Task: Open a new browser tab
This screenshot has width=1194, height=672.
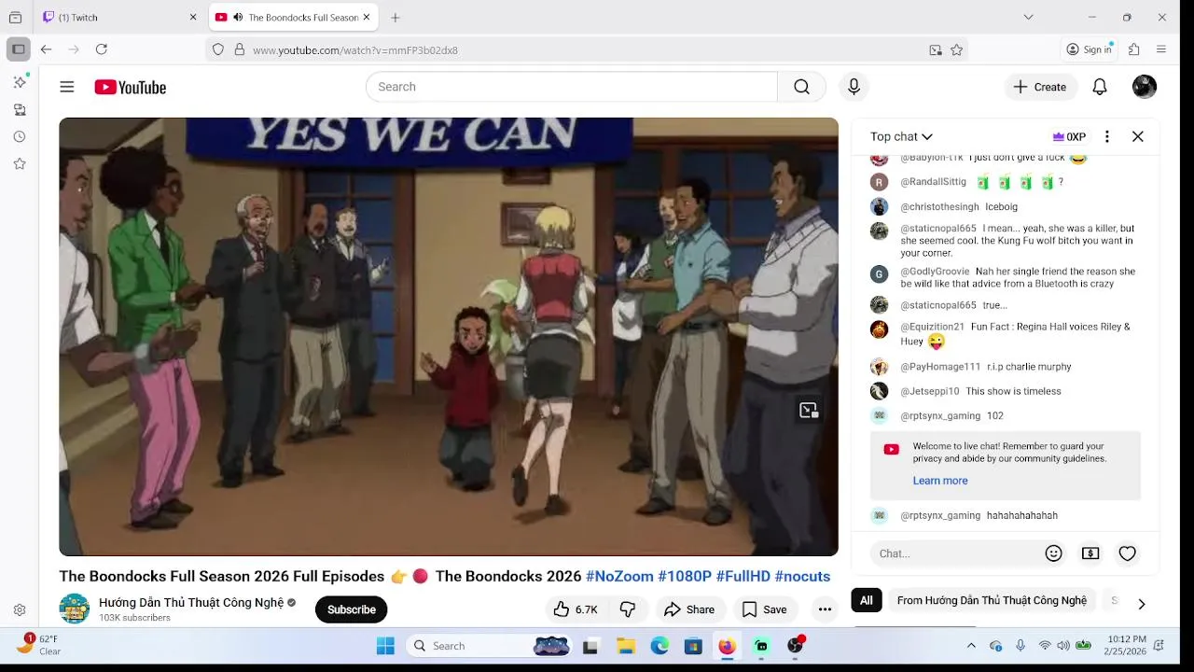Action: pos(396,17)
